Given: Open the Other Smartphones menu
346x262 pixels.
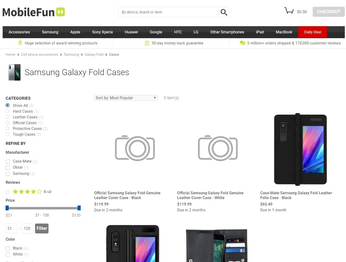Looking at the screenshot, I should [x=227, y=32].
